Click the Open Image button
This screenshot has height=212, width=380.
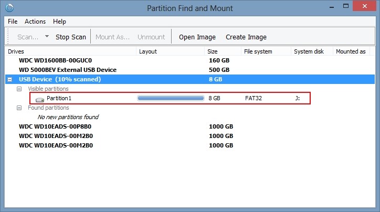pos(197,37)
